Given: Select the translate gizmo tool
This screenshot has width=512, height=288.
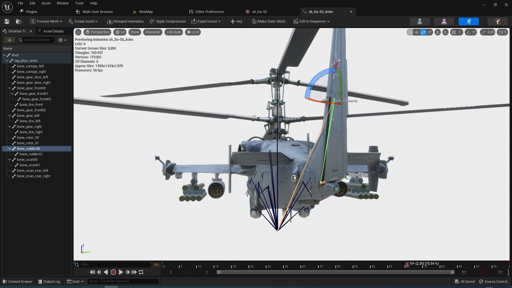Looking at the screenshot, I should pos(417,32).
